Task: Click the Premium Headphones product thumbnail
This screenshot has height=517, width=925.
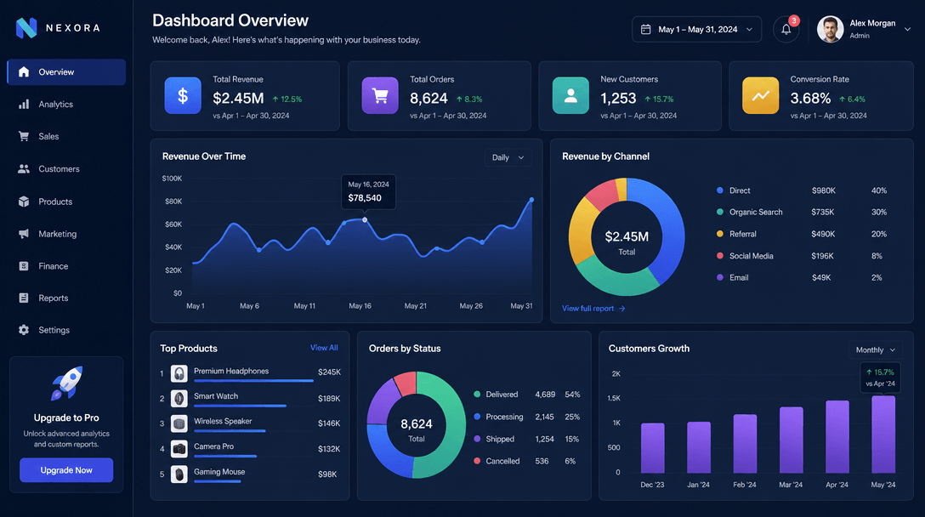Action: click(x=179, y=373)
